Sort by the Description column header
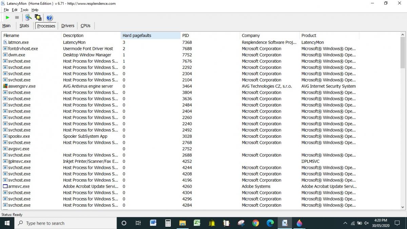The image size is (407, 229). (x=91, y=35)
